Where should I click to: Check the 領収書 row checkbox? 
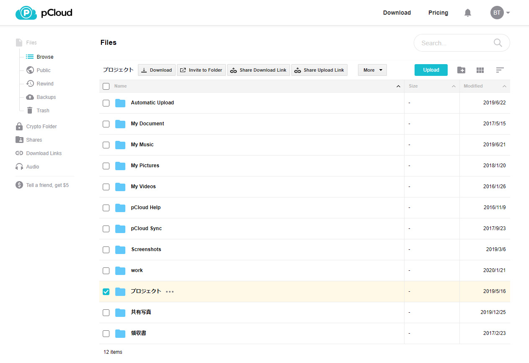(x=106, y=334)
